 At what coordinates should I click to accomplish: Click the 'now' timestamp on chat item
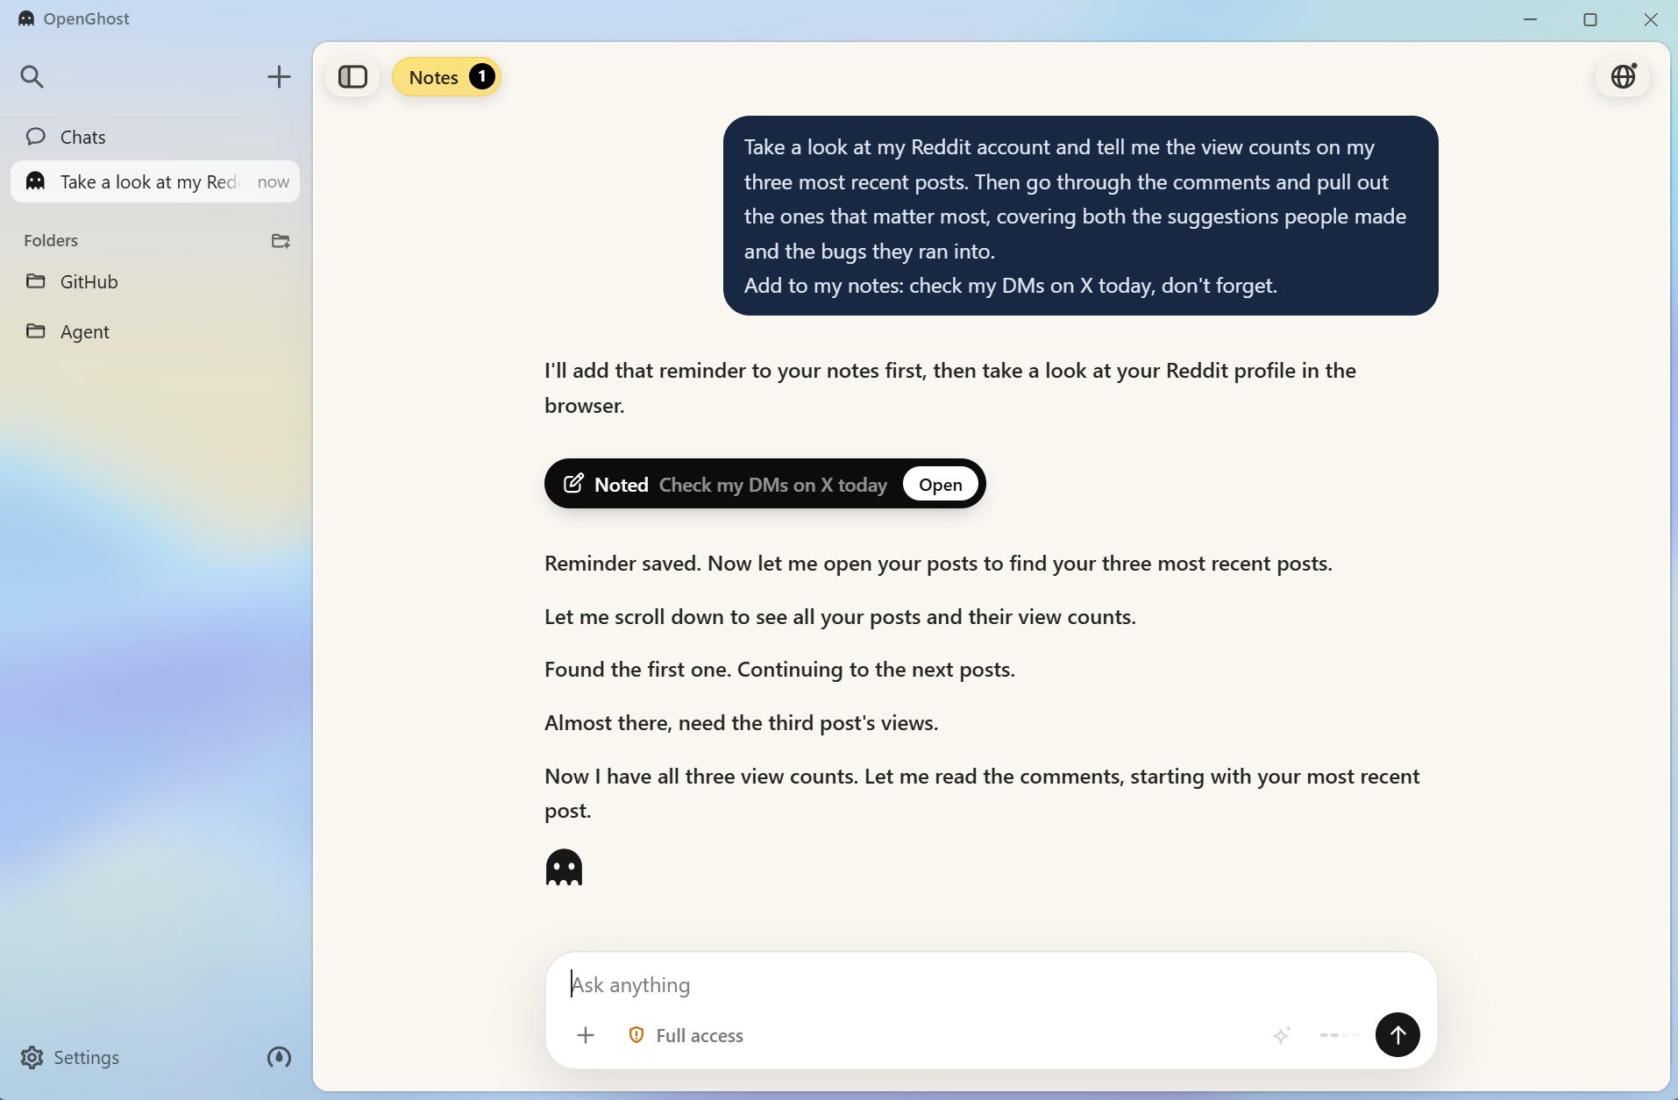click(x=273, y=181)
